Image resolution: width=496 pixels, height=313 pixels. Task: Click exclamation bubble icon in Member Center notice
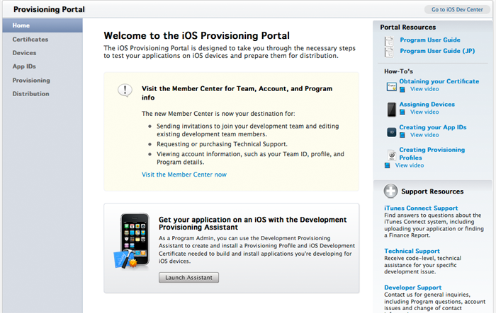pos(125,90)
